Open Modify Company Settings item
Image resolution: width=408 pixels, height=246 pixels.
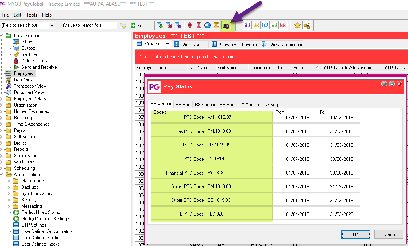click(x=45, y=219)
